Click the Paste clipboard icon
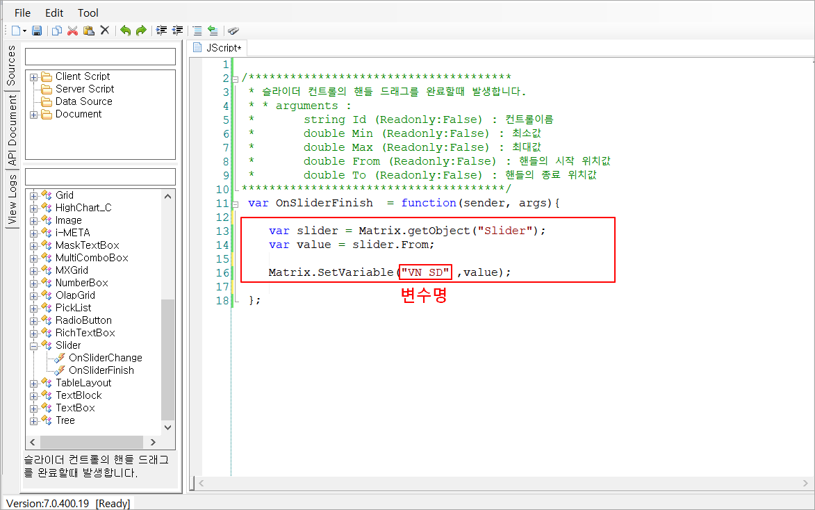Viewport: 815px width, 510px height. 88,31
